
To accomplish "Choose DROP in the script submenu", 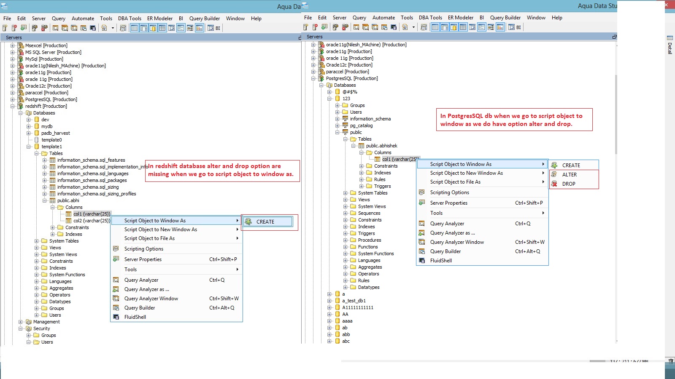I will coord(573,184).
